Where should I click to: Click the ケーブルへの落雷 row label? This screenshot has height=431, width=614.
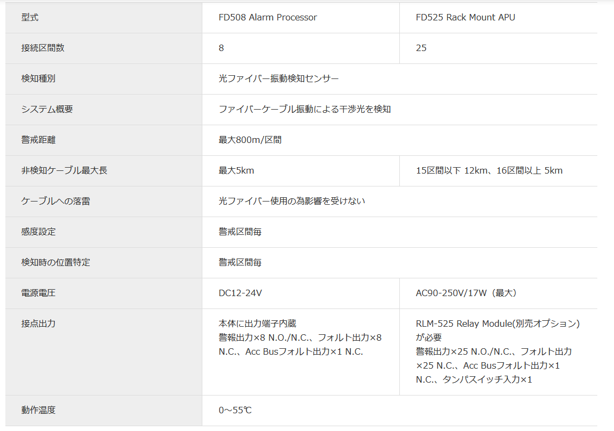[55, 201]
